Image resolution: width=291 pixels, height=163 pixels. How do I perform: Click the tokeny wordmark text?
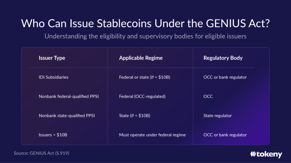[269, 155]
